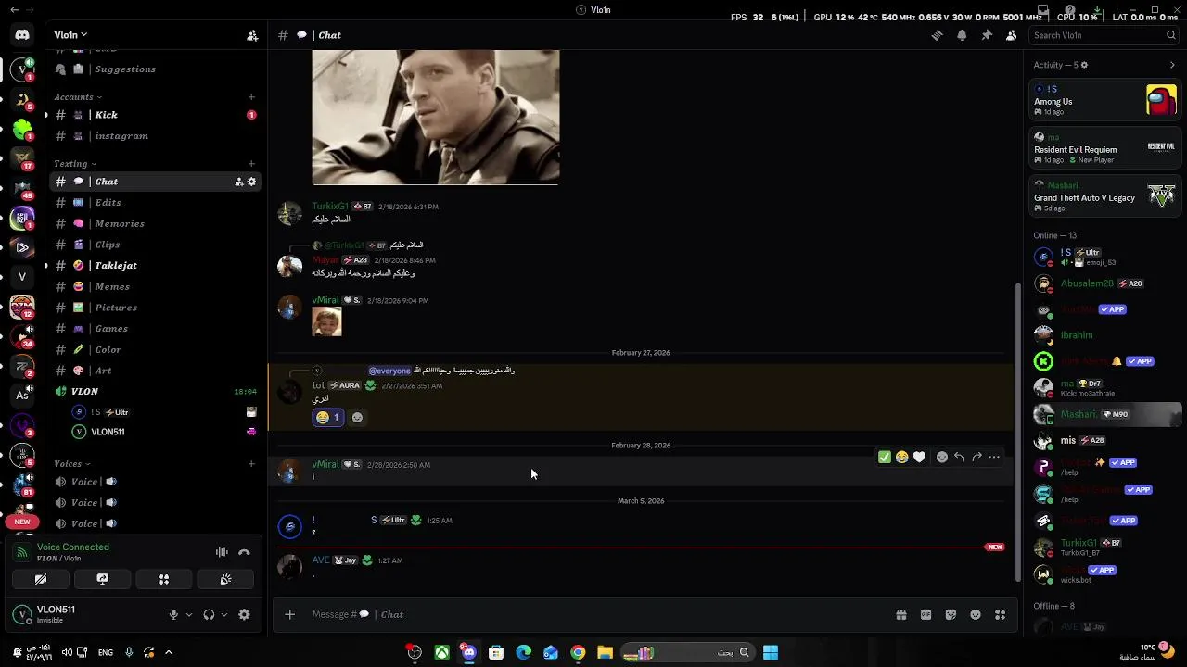Toggle camera on in voice panel
This screenshot has height=667, width=1187.
coord(41,579)
